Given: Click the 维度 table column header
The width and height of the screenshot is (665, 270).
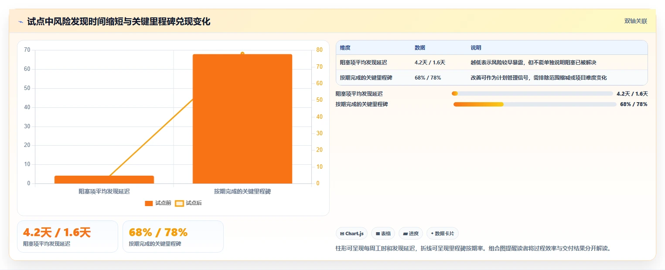Looking at the screenshot, I should (x=345, y=48).
